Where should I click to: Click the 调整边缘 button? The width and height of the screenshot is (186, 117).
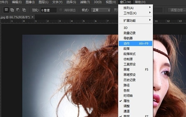coord(177,10)
